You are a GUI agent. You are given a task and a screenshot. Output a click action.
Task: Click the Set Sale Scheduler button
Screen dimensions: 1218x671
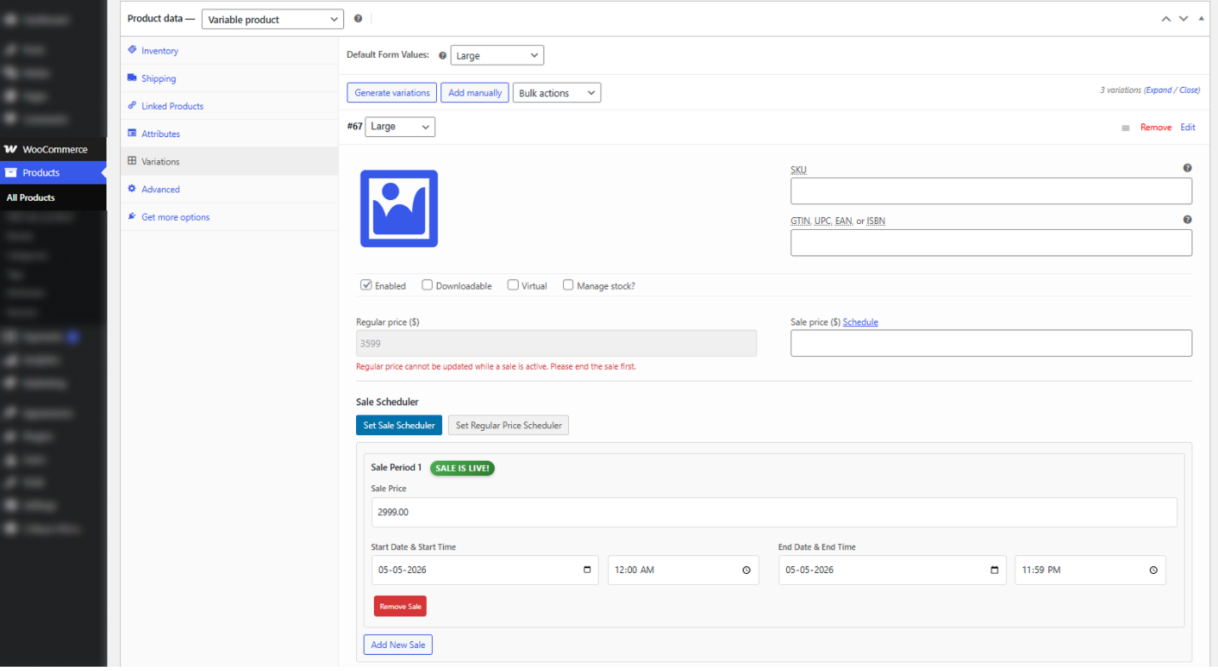(x=399, y=425)
